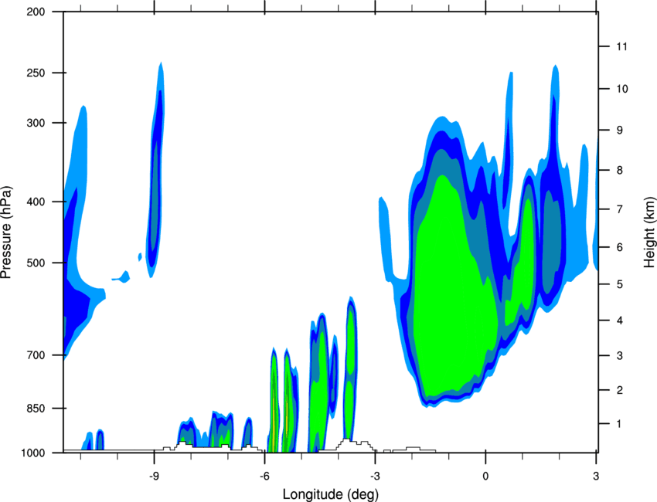Click the 500 pressure tick label
The height and width of the screenshot is (502, 657).
36,263
